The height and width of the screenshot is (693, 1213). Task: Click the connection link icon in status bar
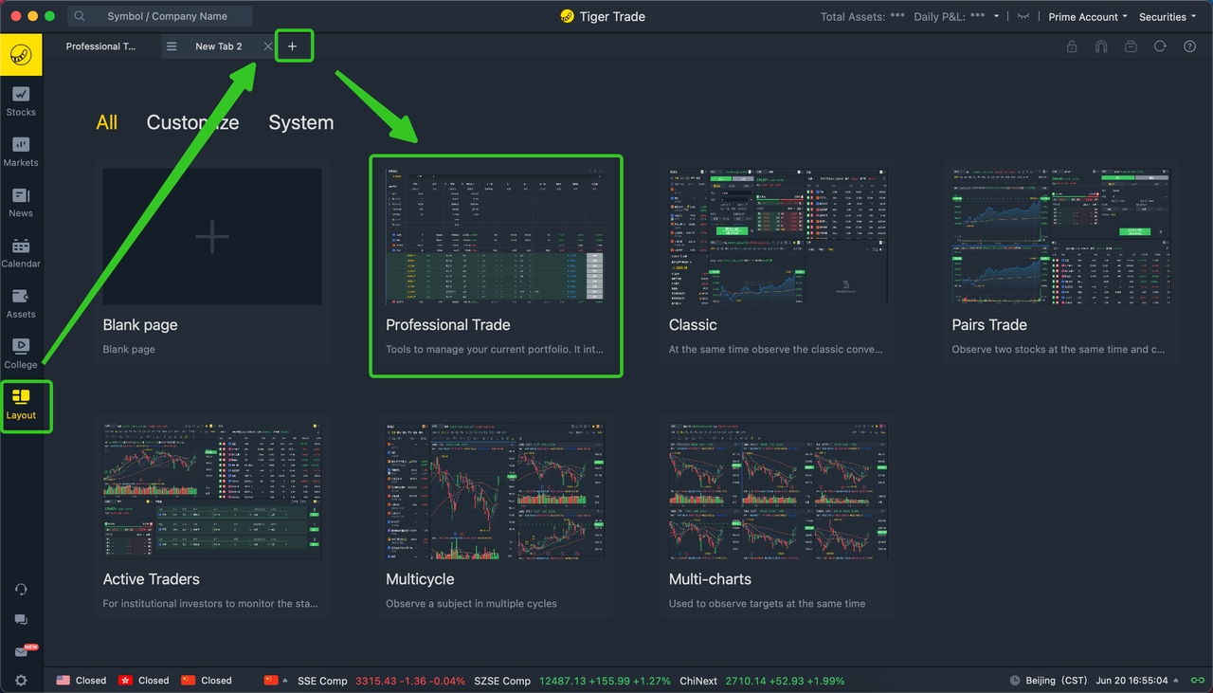coord(1198,681)
